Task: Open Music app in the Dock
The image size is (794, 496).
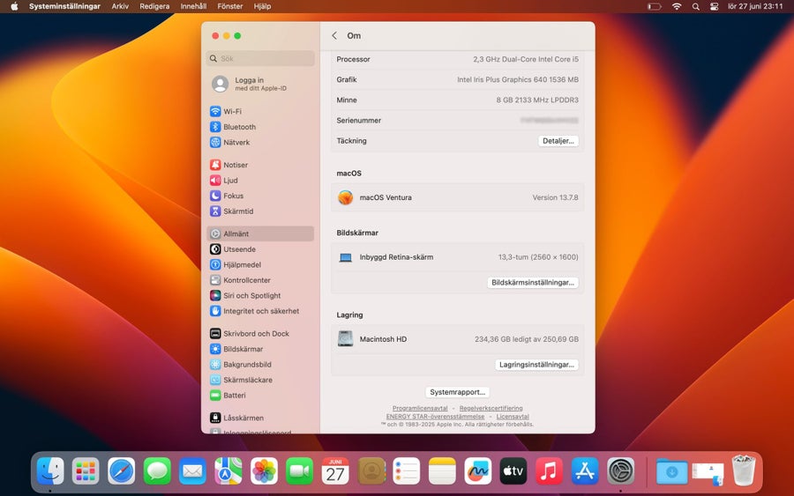Action: coord(549,470)
